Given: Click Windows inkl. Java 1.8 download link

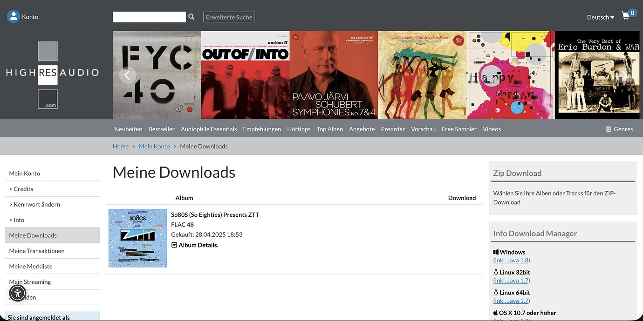Looking at the screenshot, I should tap(512, 260).
